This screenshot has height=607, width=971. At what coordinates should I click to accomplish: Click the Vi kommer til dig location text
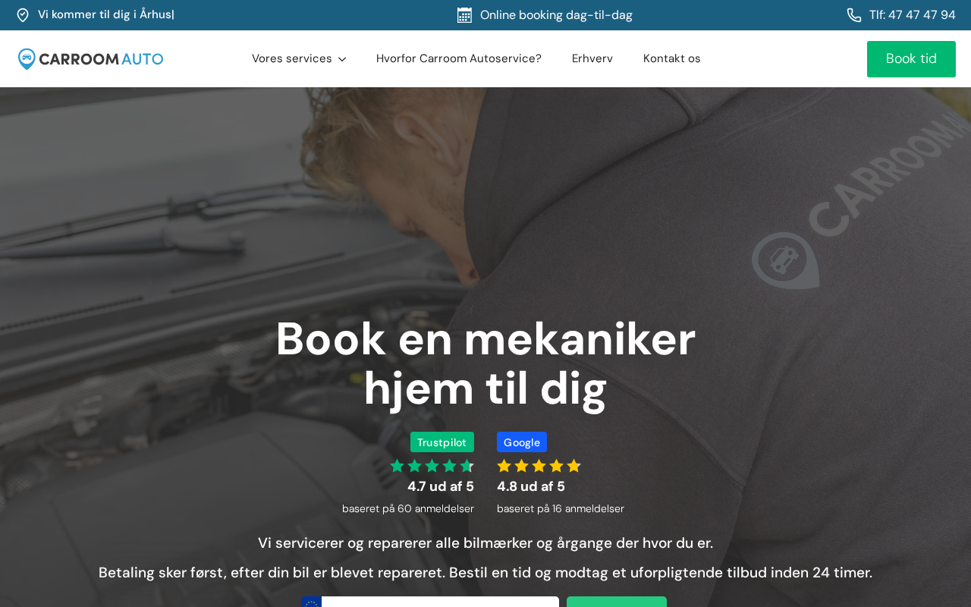click(106, 15)
